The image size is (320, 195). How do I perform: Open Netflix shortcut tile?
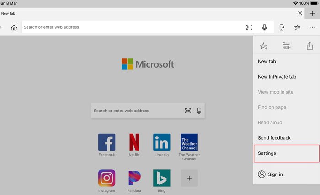pos(134,145)
